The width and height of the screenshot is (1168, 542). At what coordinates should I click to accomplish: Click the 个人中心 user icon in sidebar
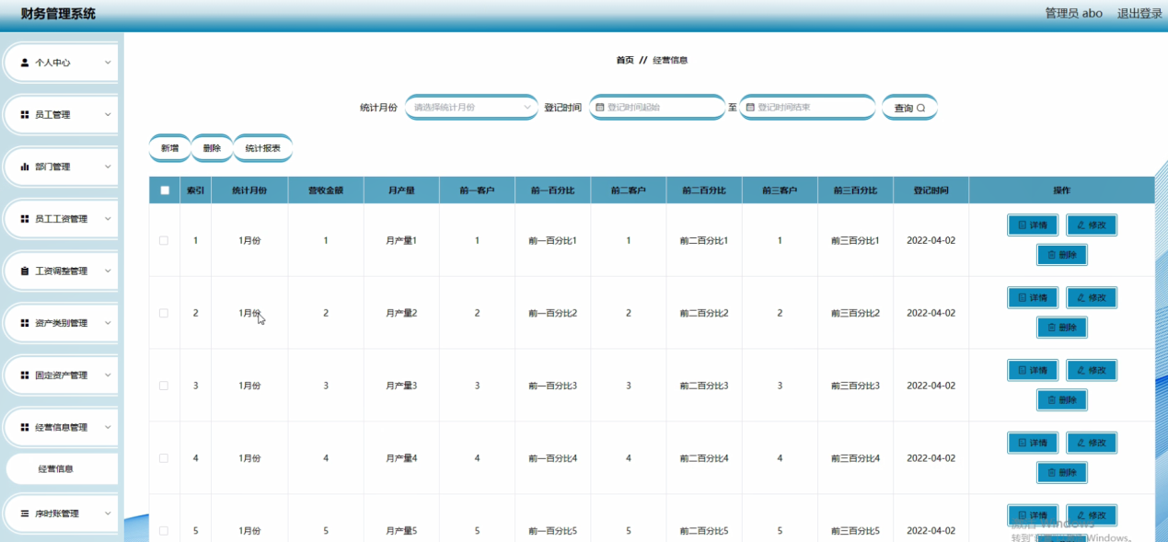(25, 63)
